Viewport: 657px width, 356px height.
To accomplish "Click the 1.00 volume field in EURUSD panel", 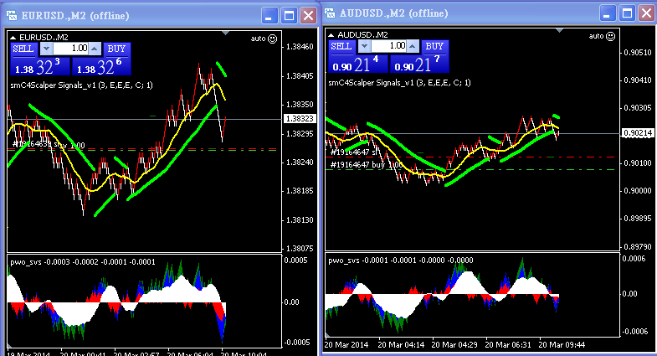I will pyautogui.click(x=71, y=49).
